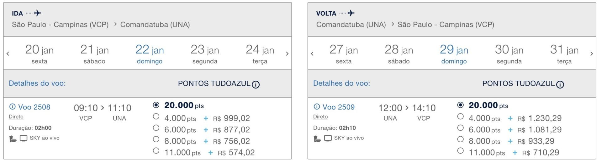Click the airplane icon next to IDA

(x=38, y=13)
